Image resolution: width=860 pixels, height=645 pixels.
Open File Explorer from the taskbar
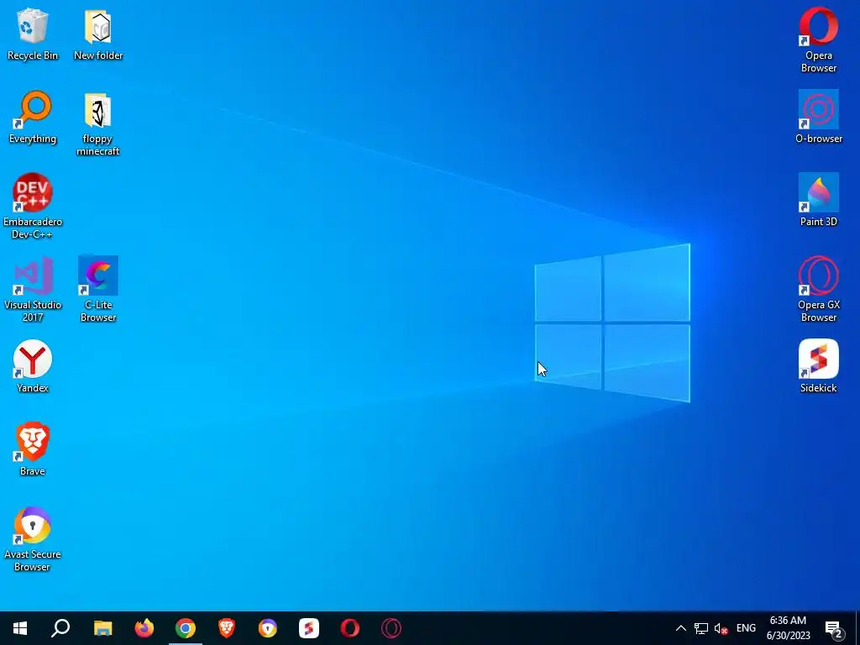coord(102,628)
